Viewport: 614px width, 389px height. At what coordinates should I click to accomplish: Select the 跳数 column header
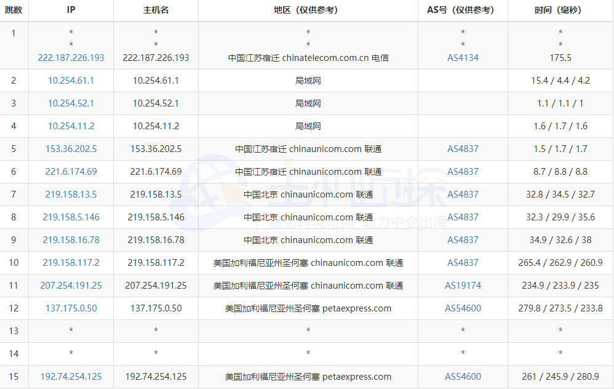14,10
